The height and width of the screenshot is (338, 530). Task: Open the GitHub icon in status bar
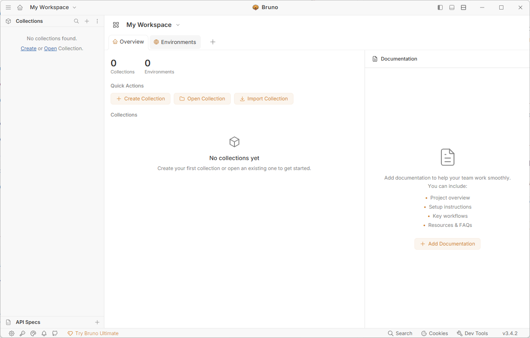click(x=55, y=333)
